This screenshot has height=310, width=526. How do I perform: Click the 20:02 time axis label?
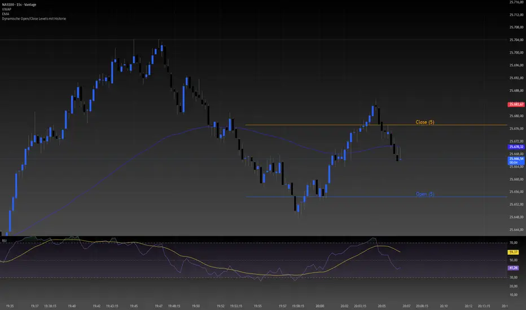tap(344, 306)
